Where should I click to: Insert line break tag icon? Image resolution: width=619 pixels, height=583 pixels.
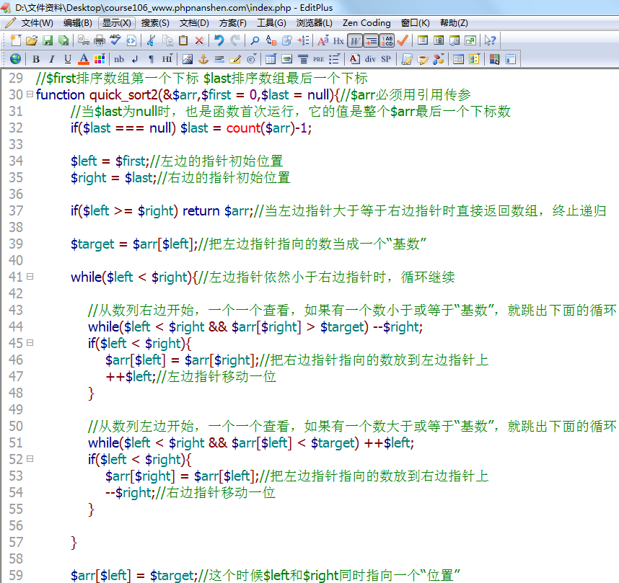click(135, 59)
